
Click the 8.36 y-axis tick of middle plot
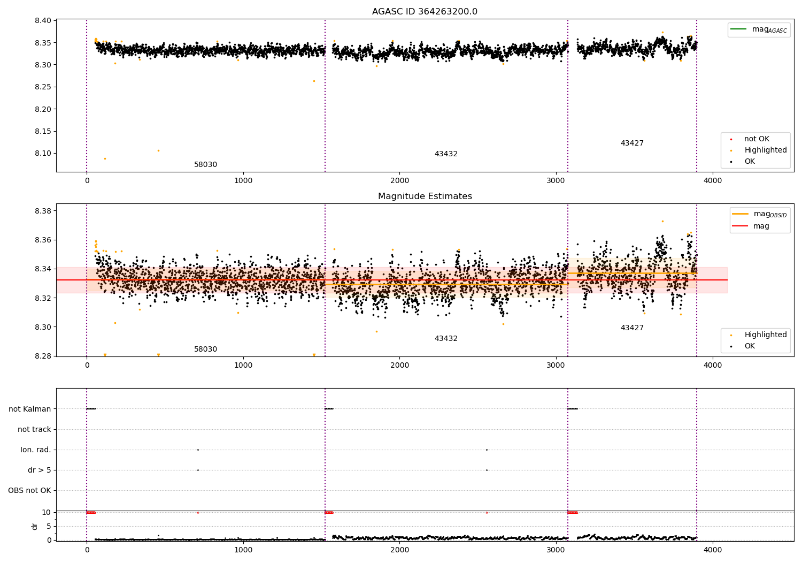43,240
